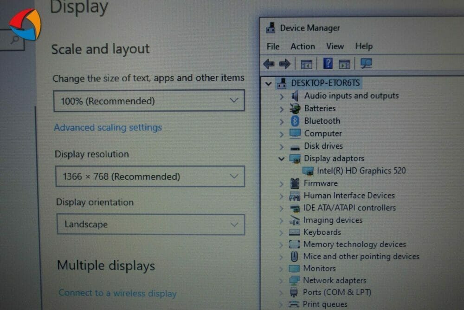
Task: Select the Ports (COM & LPT) label
Action: click(x=337, y=292)
